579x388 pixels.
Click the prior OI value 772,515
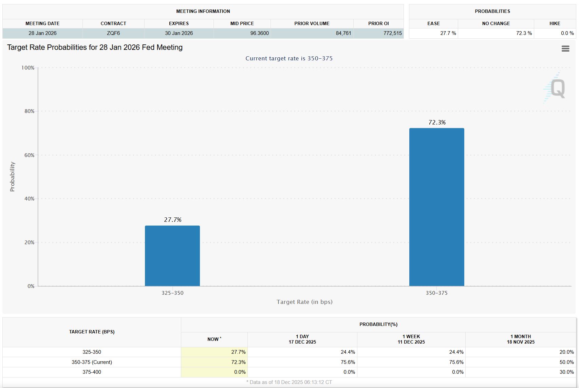392,33
